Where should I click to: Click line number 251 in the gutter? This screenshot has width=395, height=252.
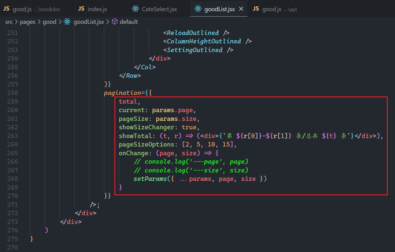coord(13,33)
